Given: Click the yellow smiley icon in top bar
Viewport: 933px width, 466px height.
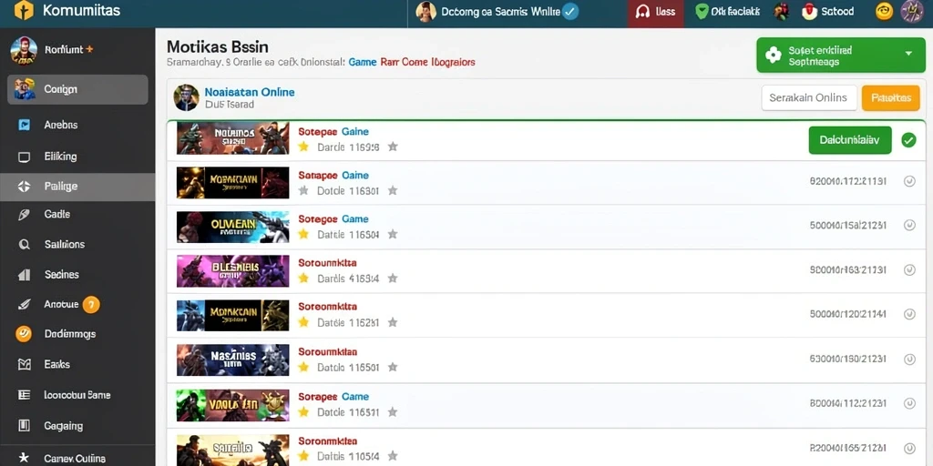Looking at the screenshot, I should tap(884, 11).
